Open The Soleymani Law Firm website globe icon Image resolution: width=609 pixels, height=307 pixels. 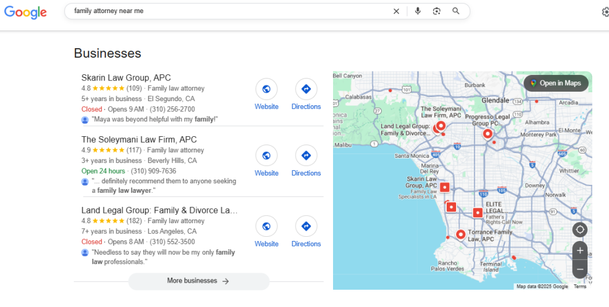(x=266, y=155)
